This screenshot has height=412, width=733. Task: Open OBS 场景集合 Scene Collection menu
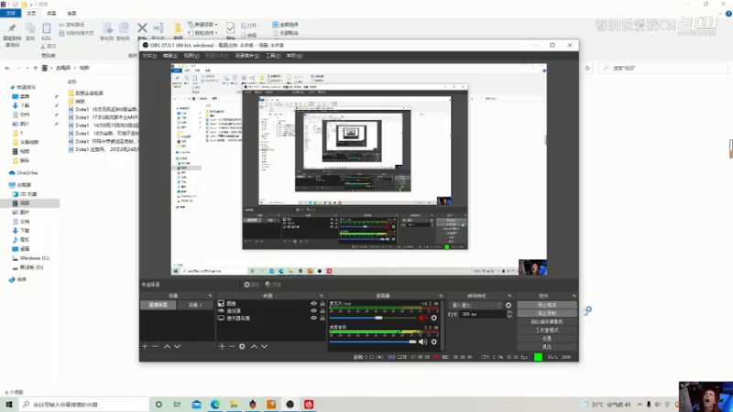click(x=247, y=56)
